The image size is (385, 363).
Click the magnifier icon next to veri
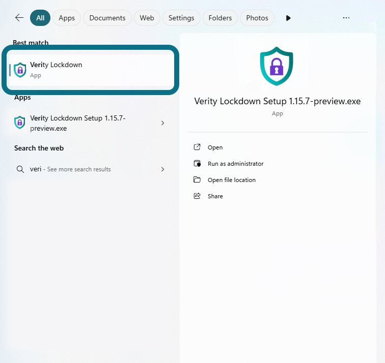coord(20,169)
